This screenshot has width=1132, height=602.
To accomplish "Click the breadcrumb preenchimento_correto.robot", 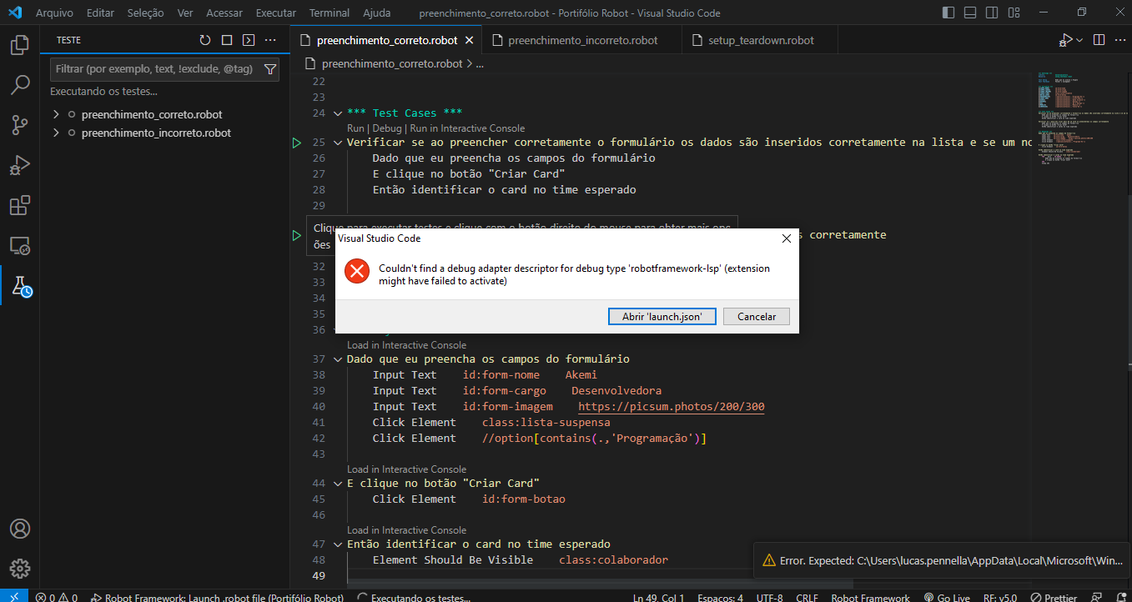I will 391,63.
